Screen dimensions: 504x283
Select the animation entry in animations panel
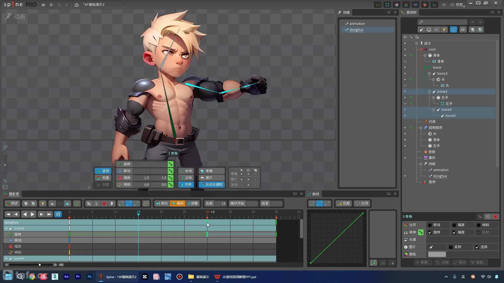[367, 24]
